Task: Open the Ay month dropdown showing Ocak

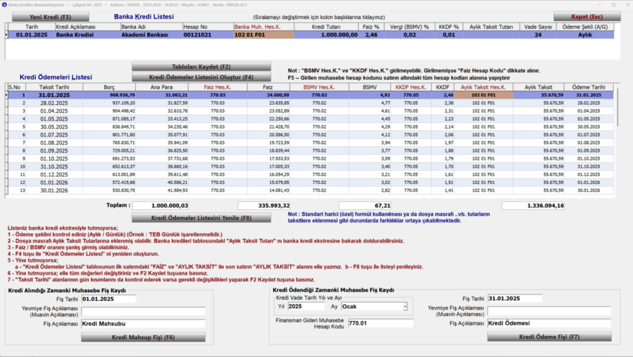Action: tap(404, 307)
